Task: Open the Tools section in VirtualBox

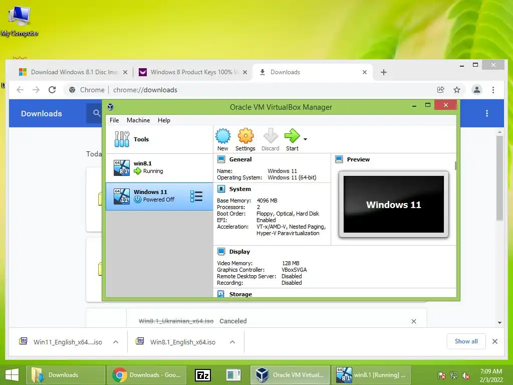Action: 159,139
